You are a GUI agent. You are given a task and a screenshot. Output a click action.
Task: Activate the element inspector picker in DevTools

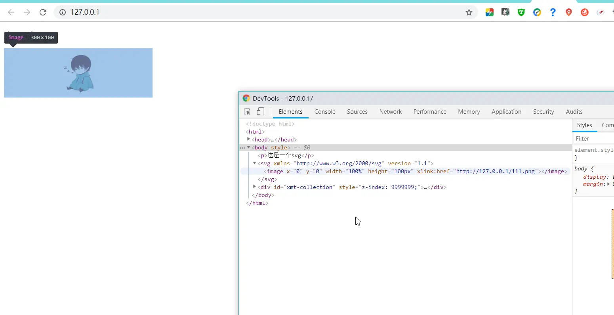coord(247,112)
